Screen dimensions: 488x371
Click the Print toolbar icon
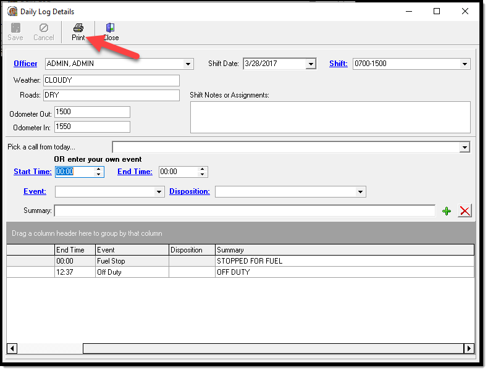click(78, 28)
